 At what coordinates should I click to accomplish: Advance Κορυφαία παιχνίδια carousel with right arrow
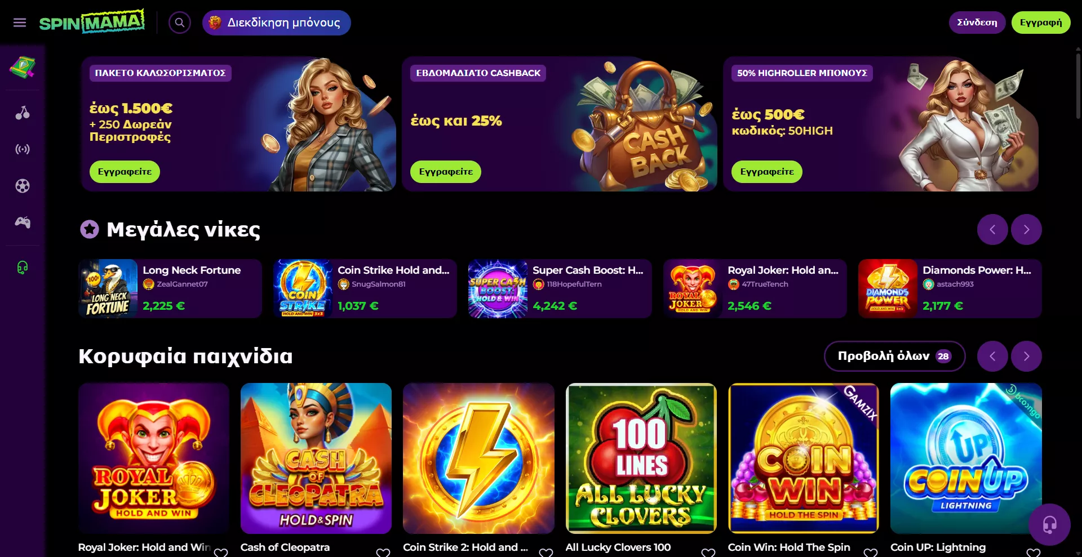coord(1026,356)
